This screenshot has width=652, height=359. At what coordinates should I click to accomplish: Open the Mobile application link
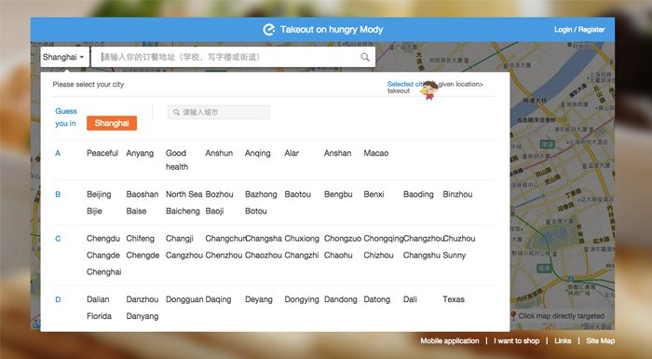[450, 340]
